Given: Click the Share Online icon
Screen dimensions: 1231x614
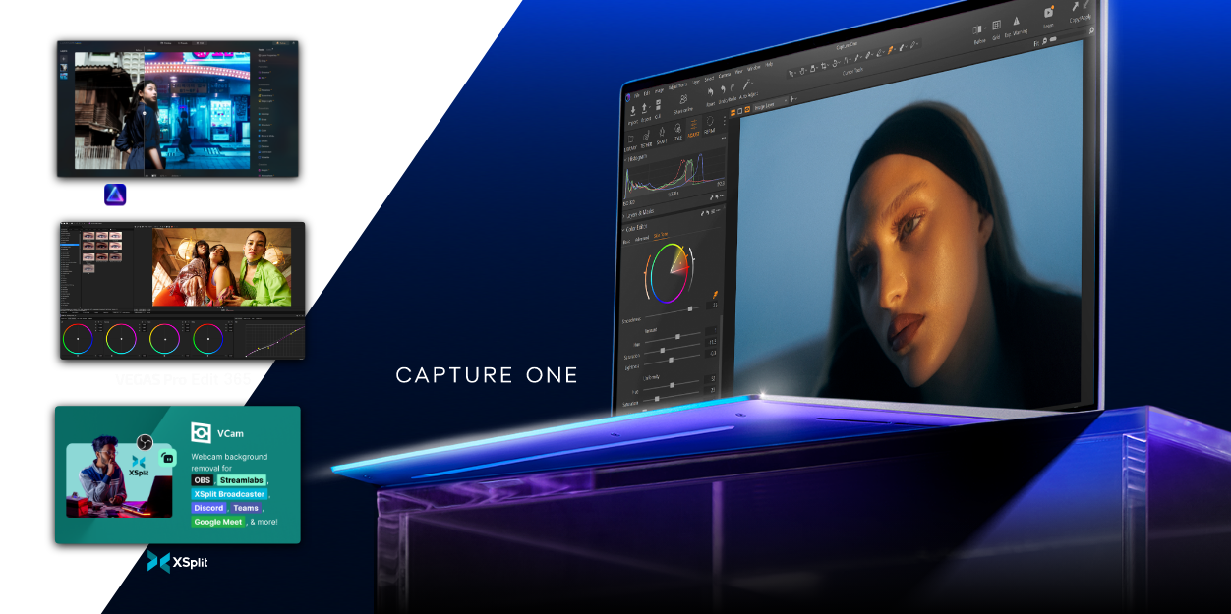Looking at the screenshot, I should pyautogui.click(x=682, y=99).
